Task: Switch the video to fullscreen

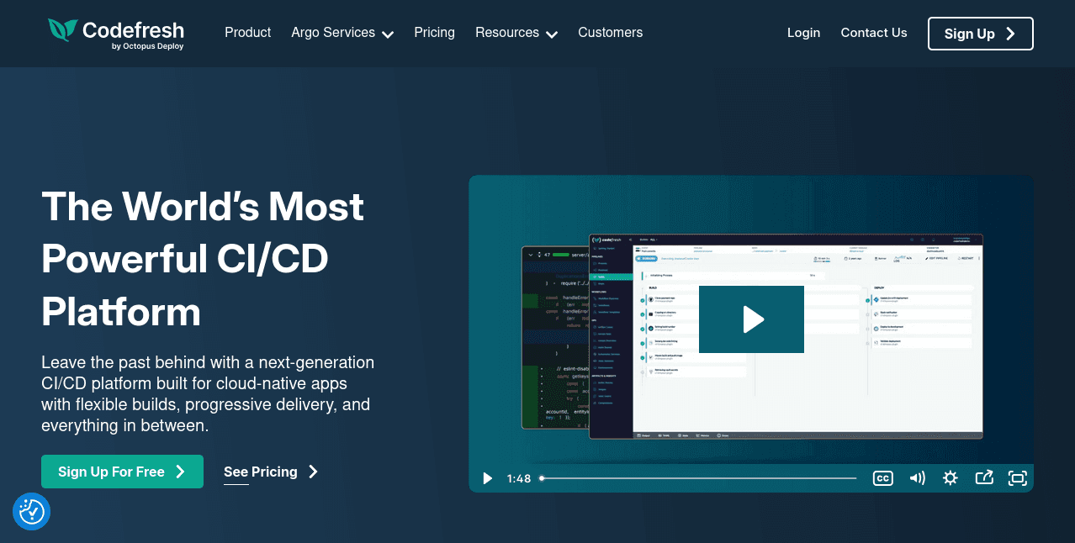Action: click(1018, 478)
